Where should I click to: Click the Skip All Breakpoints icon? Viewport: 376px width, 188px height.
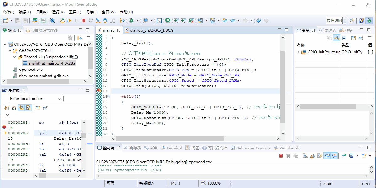coord(52,20)
